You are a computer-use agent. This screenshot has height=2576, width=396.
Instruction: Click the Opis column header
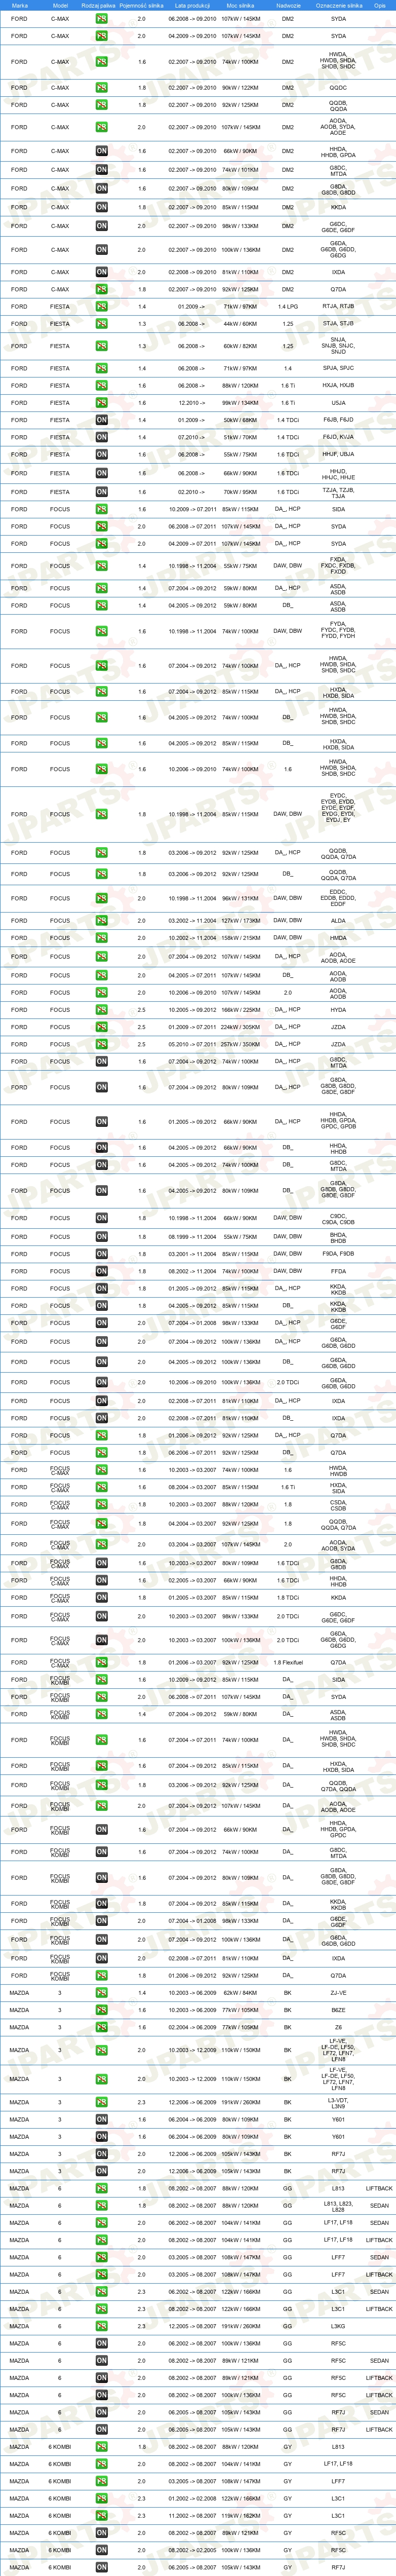380,5
